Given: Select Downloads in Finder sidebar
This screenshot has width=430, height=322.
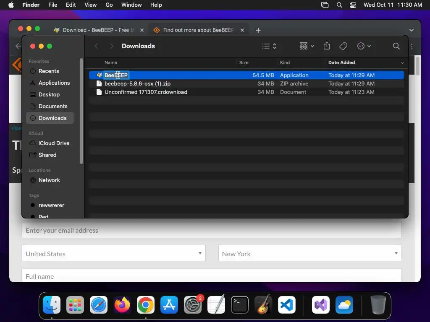Looking at the screenshot, I should click(x=50, y=118).
